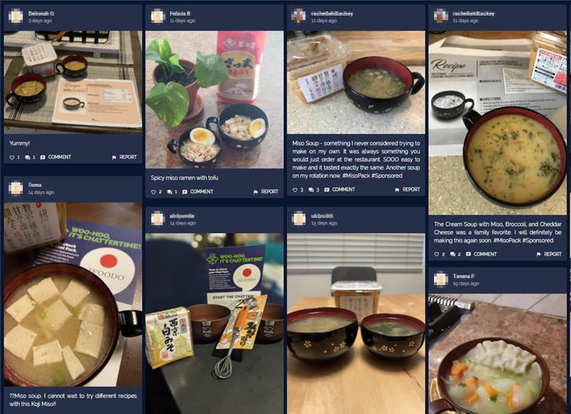571x414 pixels.
Task: Like the "Yummy!" post with heart icon
Action: pyautogui.click(x=12, y=157)
